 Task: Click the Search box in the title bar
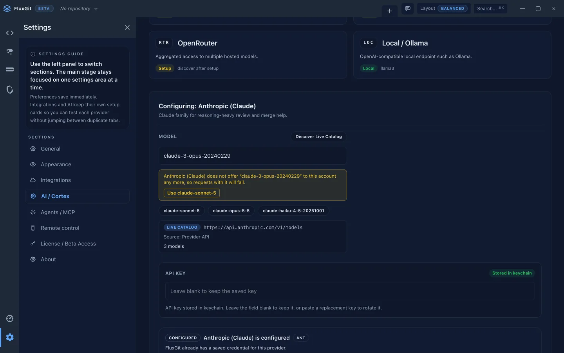490,9
